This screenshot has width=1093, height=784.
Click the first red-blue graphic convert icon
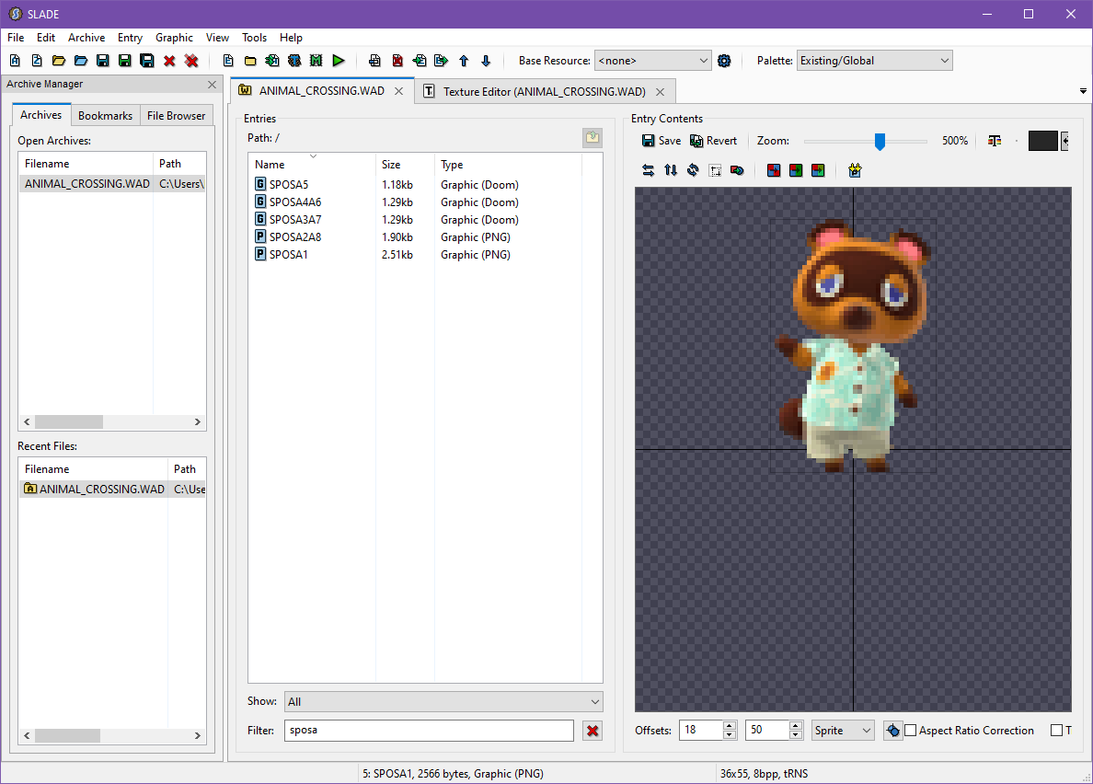pyautogui.click(x=774, y=170)
